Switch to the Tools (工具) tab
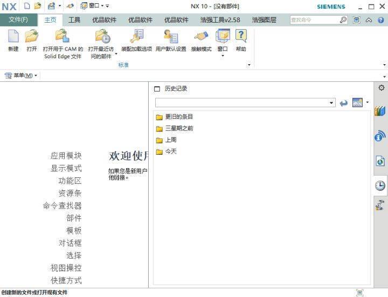Screen dimensions: 388x297 coord(74,20)
